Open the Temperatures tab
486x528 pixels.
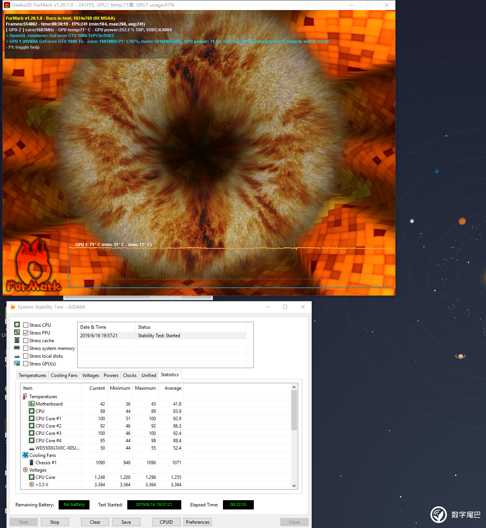[32, 375]
